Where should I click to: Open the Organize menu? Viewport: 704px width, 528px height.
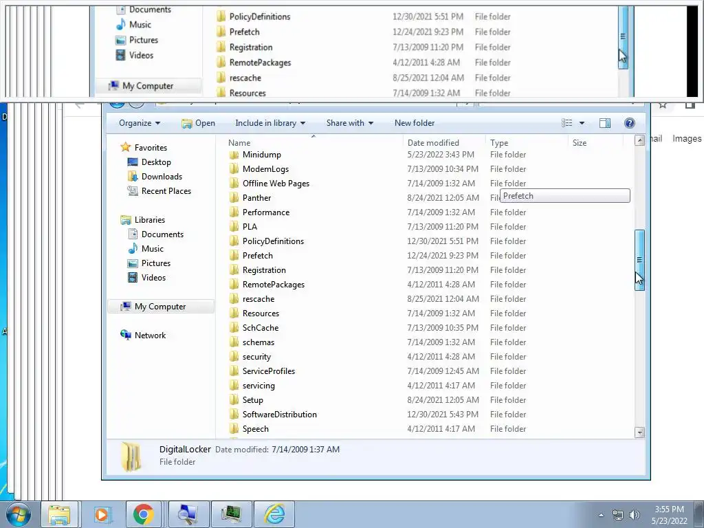click(139, 123)
